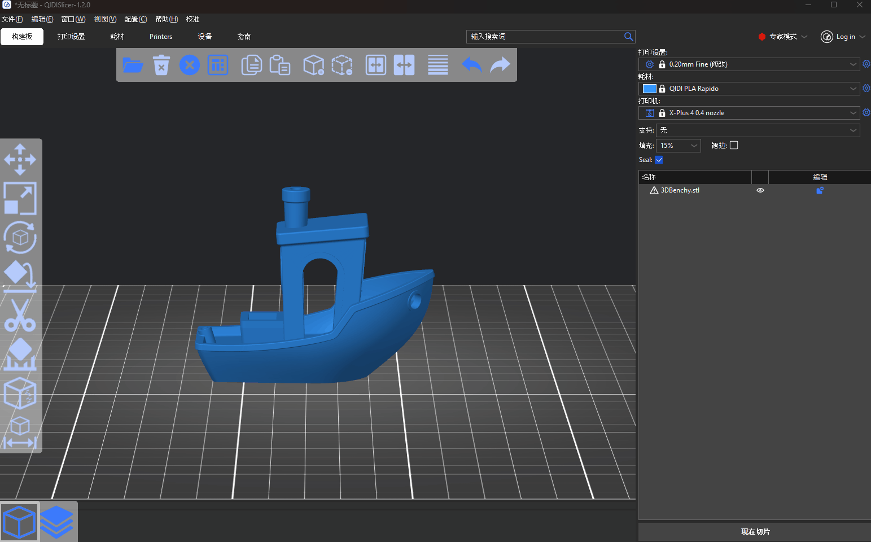This screenshot has width=871, height=542.
Task: Click the search input field
Action: pos(545,37)
